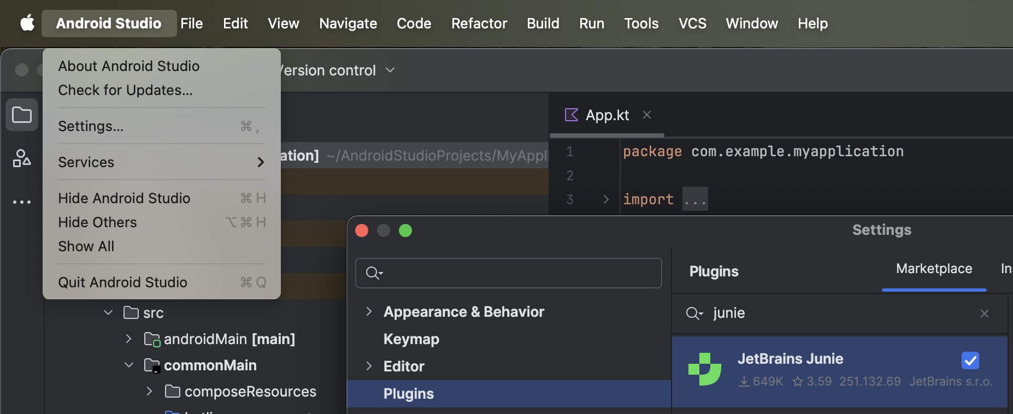Viewport: 1013px width, 414px height.
Task: Collapse the src folder in project tree
Action: (x=108, y=312)
